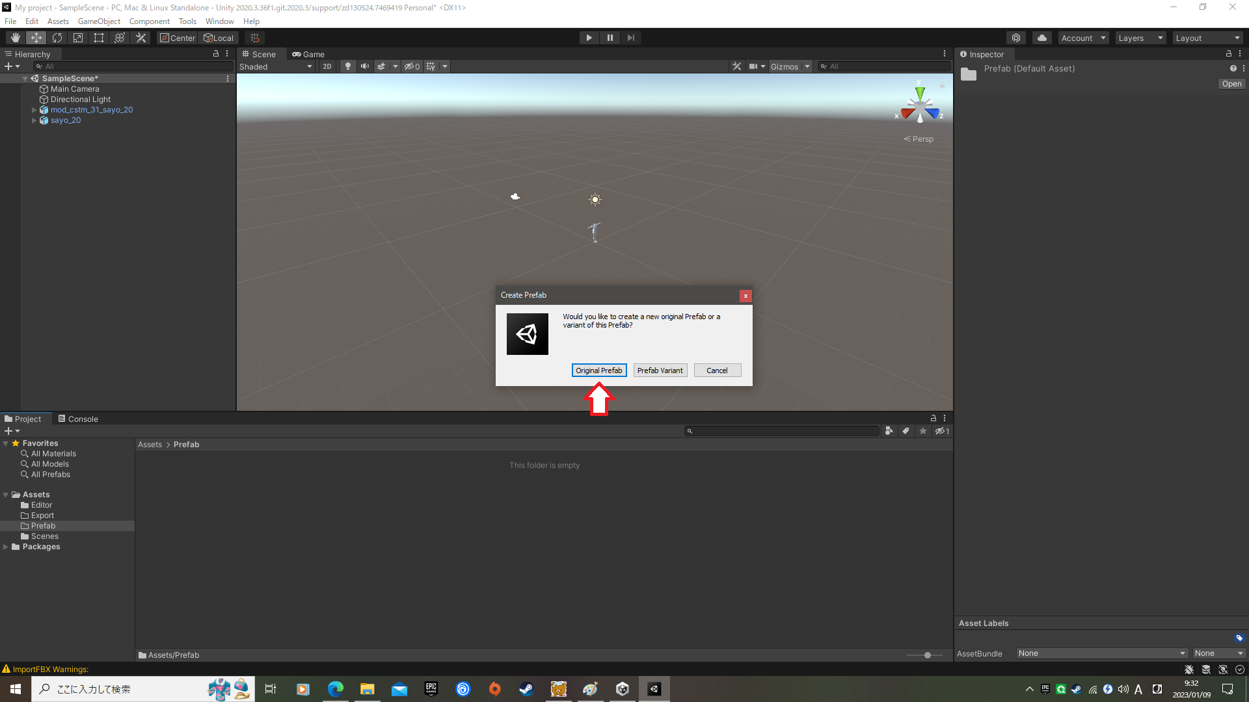This screenshot has height=702, width=1249.
Task: Toggle grid snapping icon in toolbar
Action: (255, 38)
